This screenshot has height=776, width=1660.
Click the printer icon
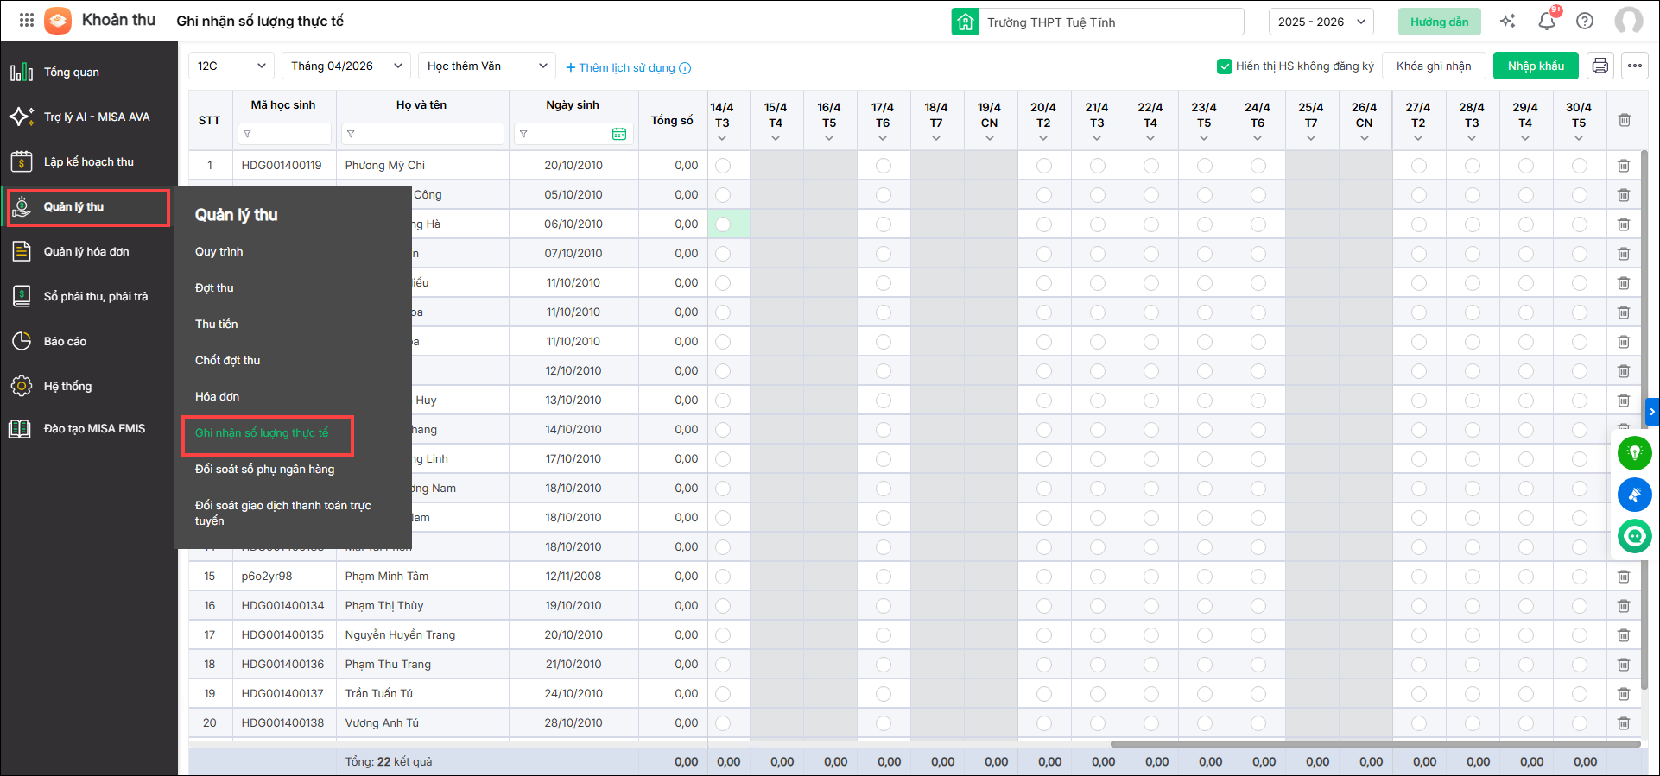(1600, 66)
